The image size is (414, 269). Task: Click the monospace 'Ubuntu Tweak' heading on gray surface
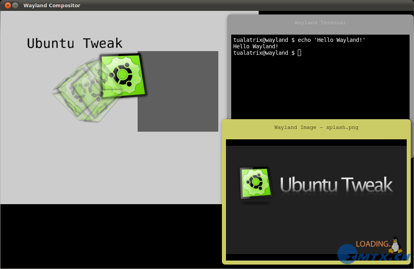(x=75, y=43)
